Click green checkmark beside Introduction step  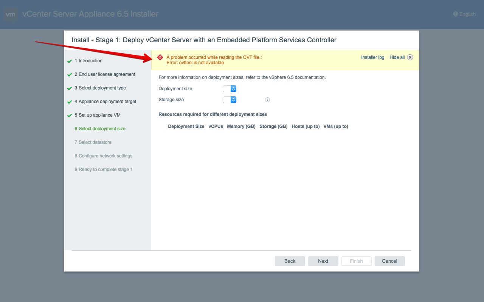70,61
